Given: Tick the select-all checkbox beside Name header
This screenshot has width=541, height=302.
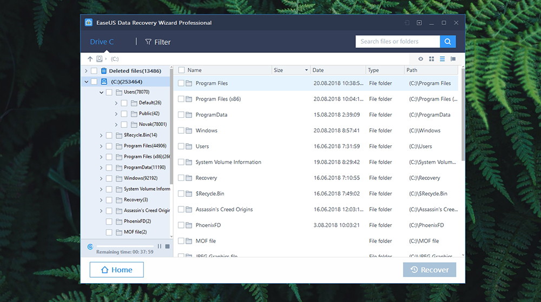Looking at the screenshot, I should tap(181, 70).
